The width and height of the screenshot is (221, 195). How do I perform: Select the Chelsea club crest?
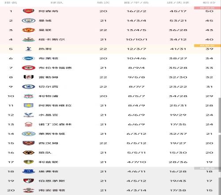[x=29, y=86]
